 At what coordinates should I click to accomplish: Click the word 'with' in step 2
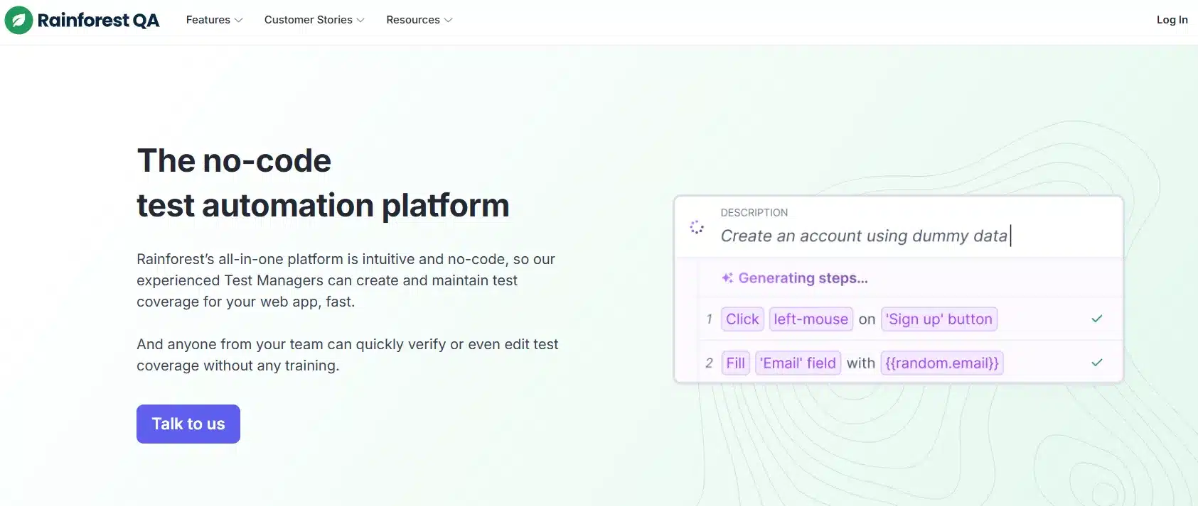pyautogui.click(x=860, y=363)
